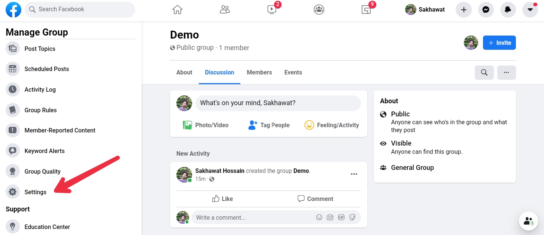Image resolution: width=544 pixels, height=235 pixels.
Task: Switch to the Members tab
Action: coord(259,72)
